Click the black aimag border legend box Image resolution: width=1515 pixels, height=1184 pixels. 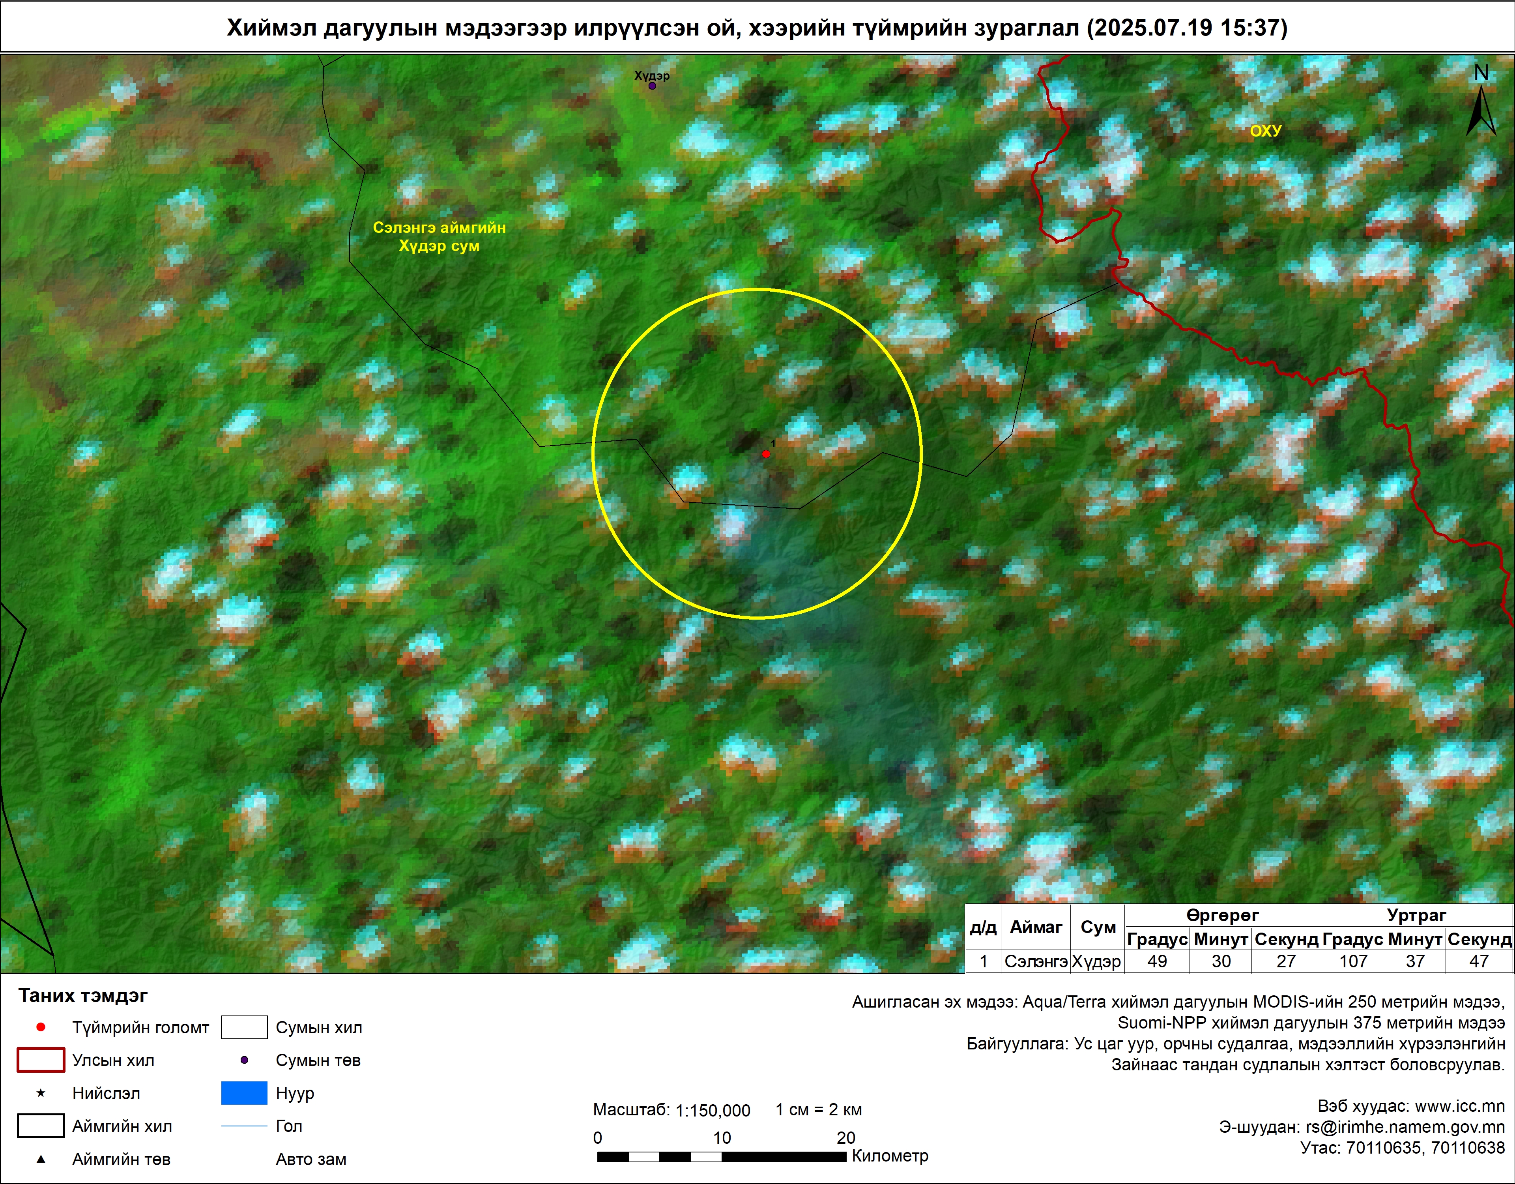click(x=41, y=1126)
